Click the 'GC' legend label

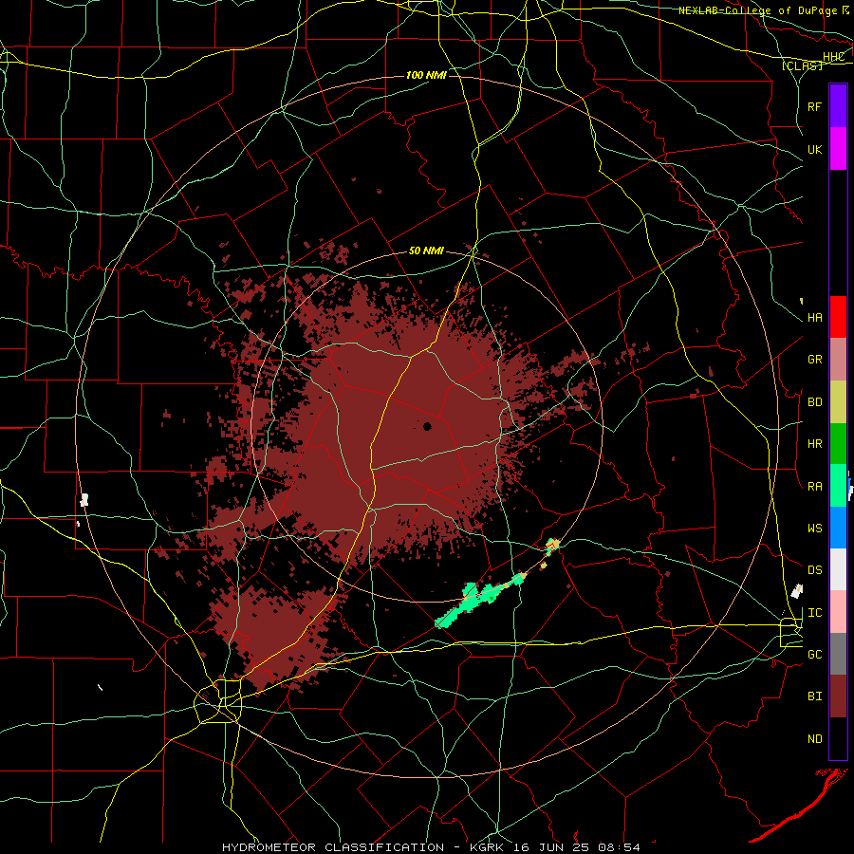[814, 655]
